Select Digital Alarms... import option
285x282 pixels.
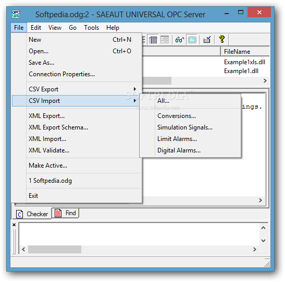[190, 150]
